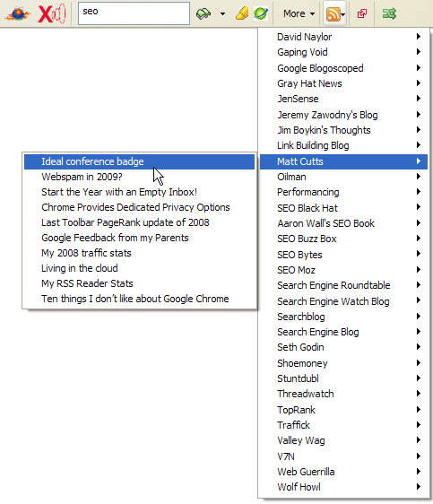Image resolution: width=433 pixels, height=504 pixels.
Task: Select the Ideal conference badge entry
Action: (x=140, y=161)
